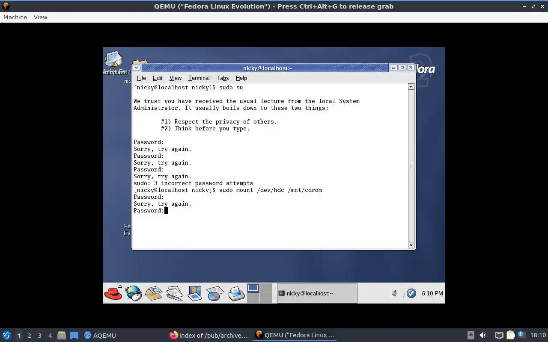Switch to Firefox 'Index of /pub/archive' window
Image resolution: width=548 pixels, height=342 pixels.
point(208,335)
